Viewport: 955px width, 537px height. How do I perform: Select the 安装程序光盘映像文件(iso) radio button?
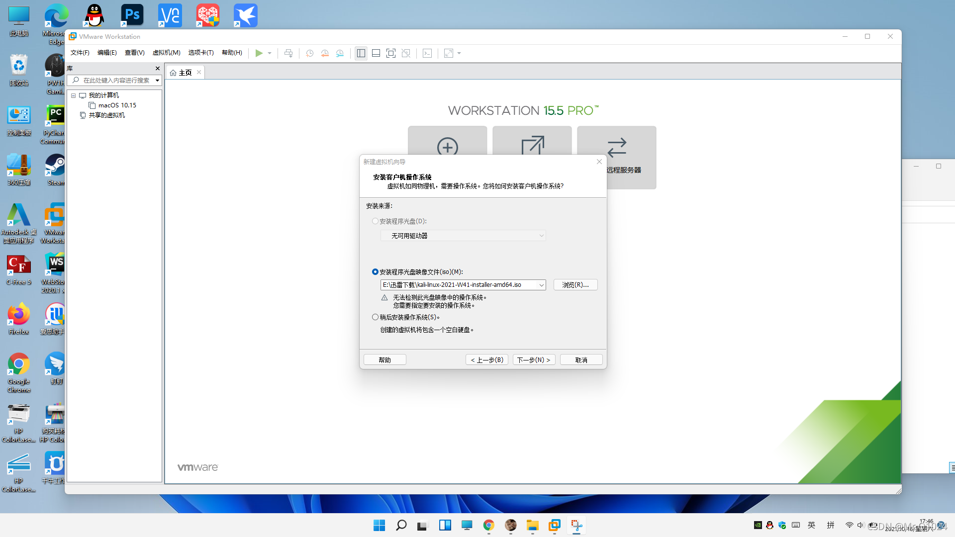[x=375, y=272]
